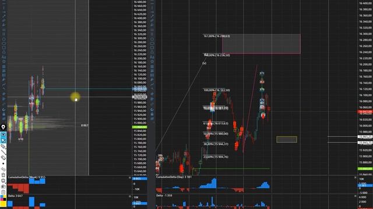Select diagonal trend line tool in left chart toolbar

[3, 16]
